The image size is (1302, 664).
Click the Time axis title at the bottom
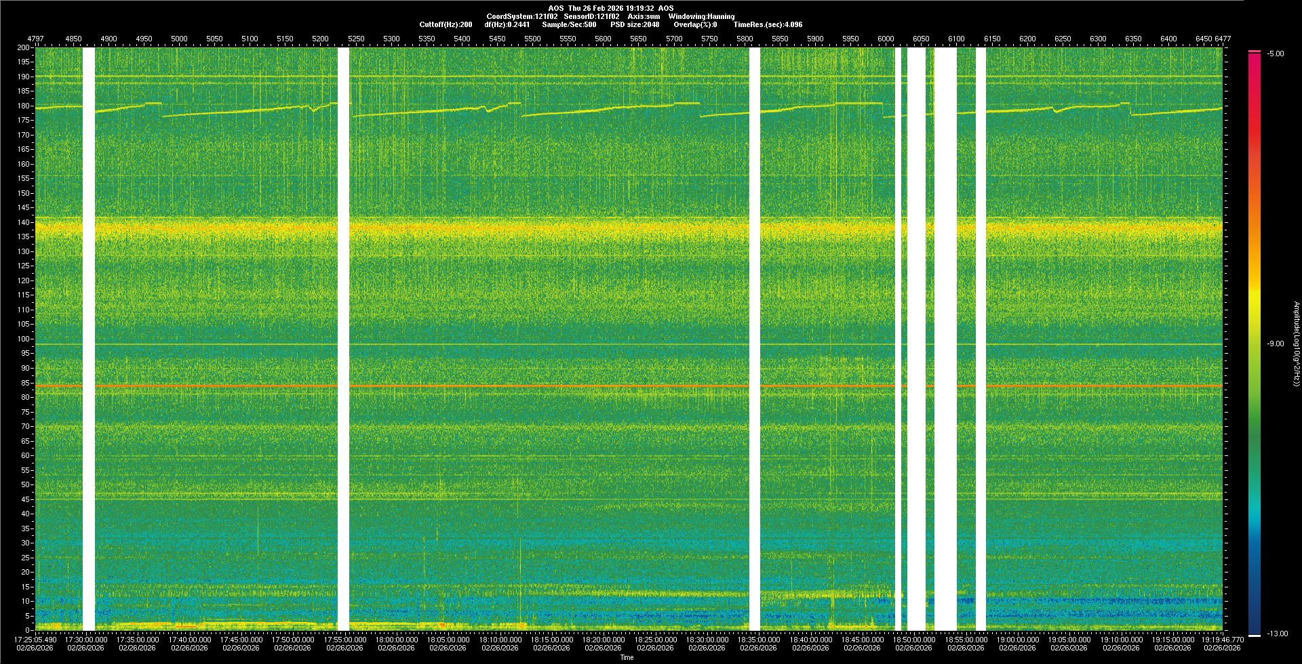(x=627, y=657)
